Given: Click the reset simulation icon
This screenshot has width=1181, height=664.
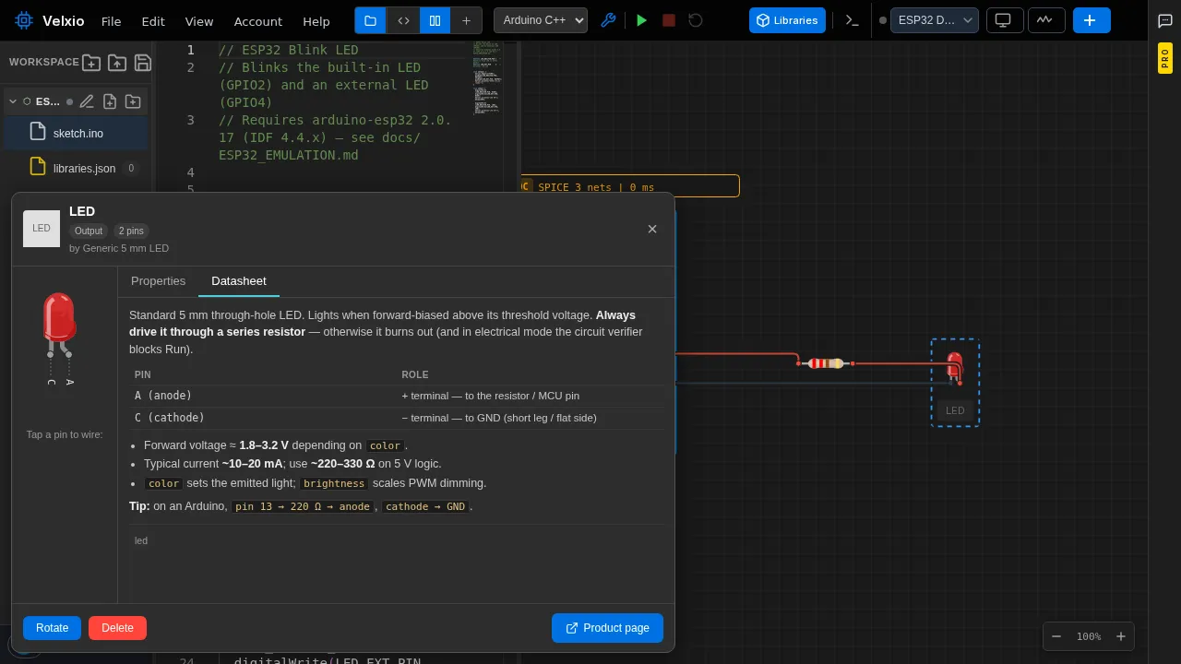Looking at the screenshot, I should coord(696,20).
